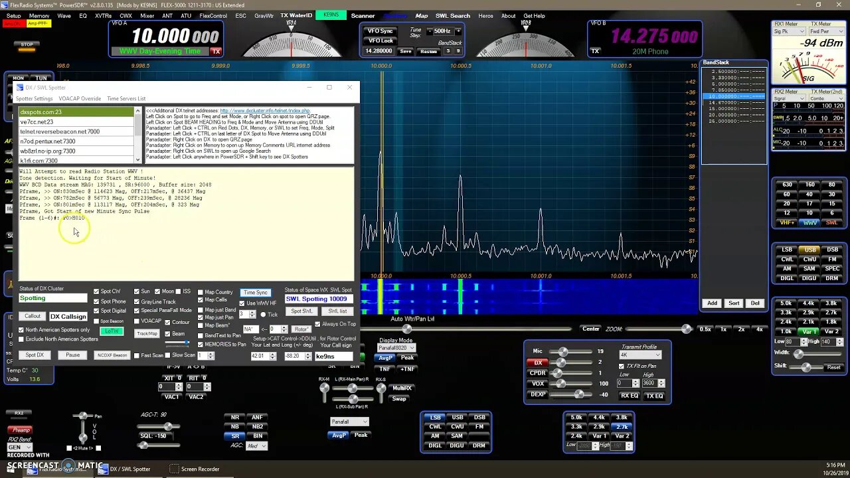
Task: Edit the call sign field ke9ns
Action: tap(333, 357)
